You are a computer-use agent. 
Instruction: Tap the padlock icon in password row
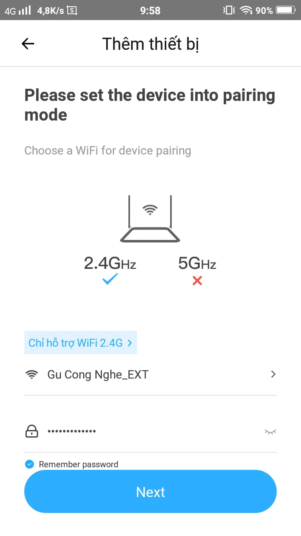point(32,431)
